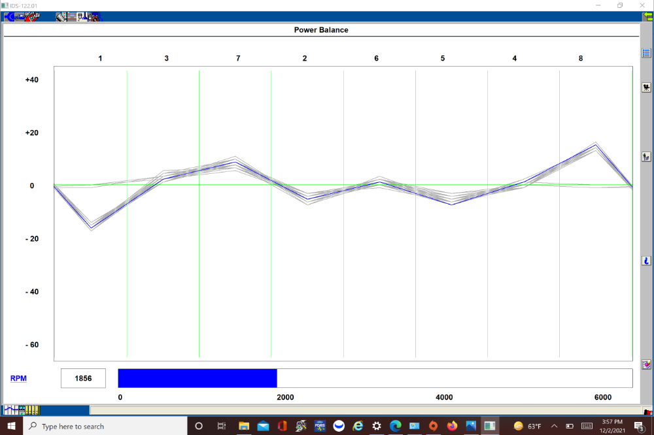The height and width of the screenshot is (435, 654).
Task: Click the green arrow icon at top right
Action: [647, 17]
